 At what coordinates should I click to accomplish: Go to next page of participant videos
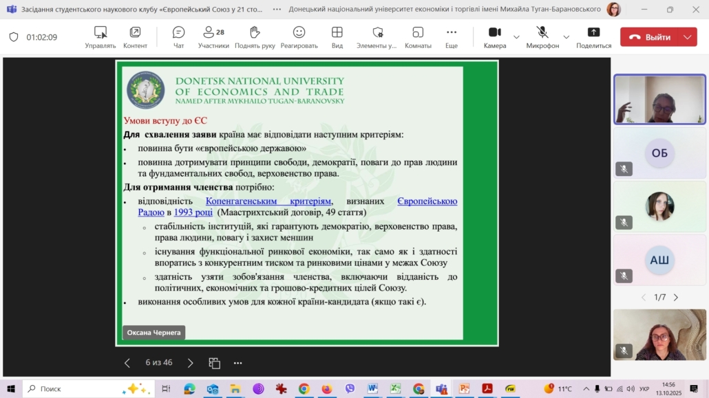(x=676, y=298)
